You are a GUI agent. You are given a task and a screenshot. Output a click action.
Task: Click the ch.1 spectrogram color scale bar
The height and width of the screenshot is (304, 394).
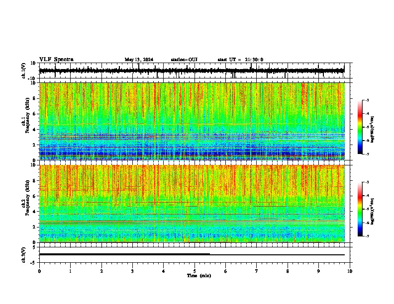(360, 127)
